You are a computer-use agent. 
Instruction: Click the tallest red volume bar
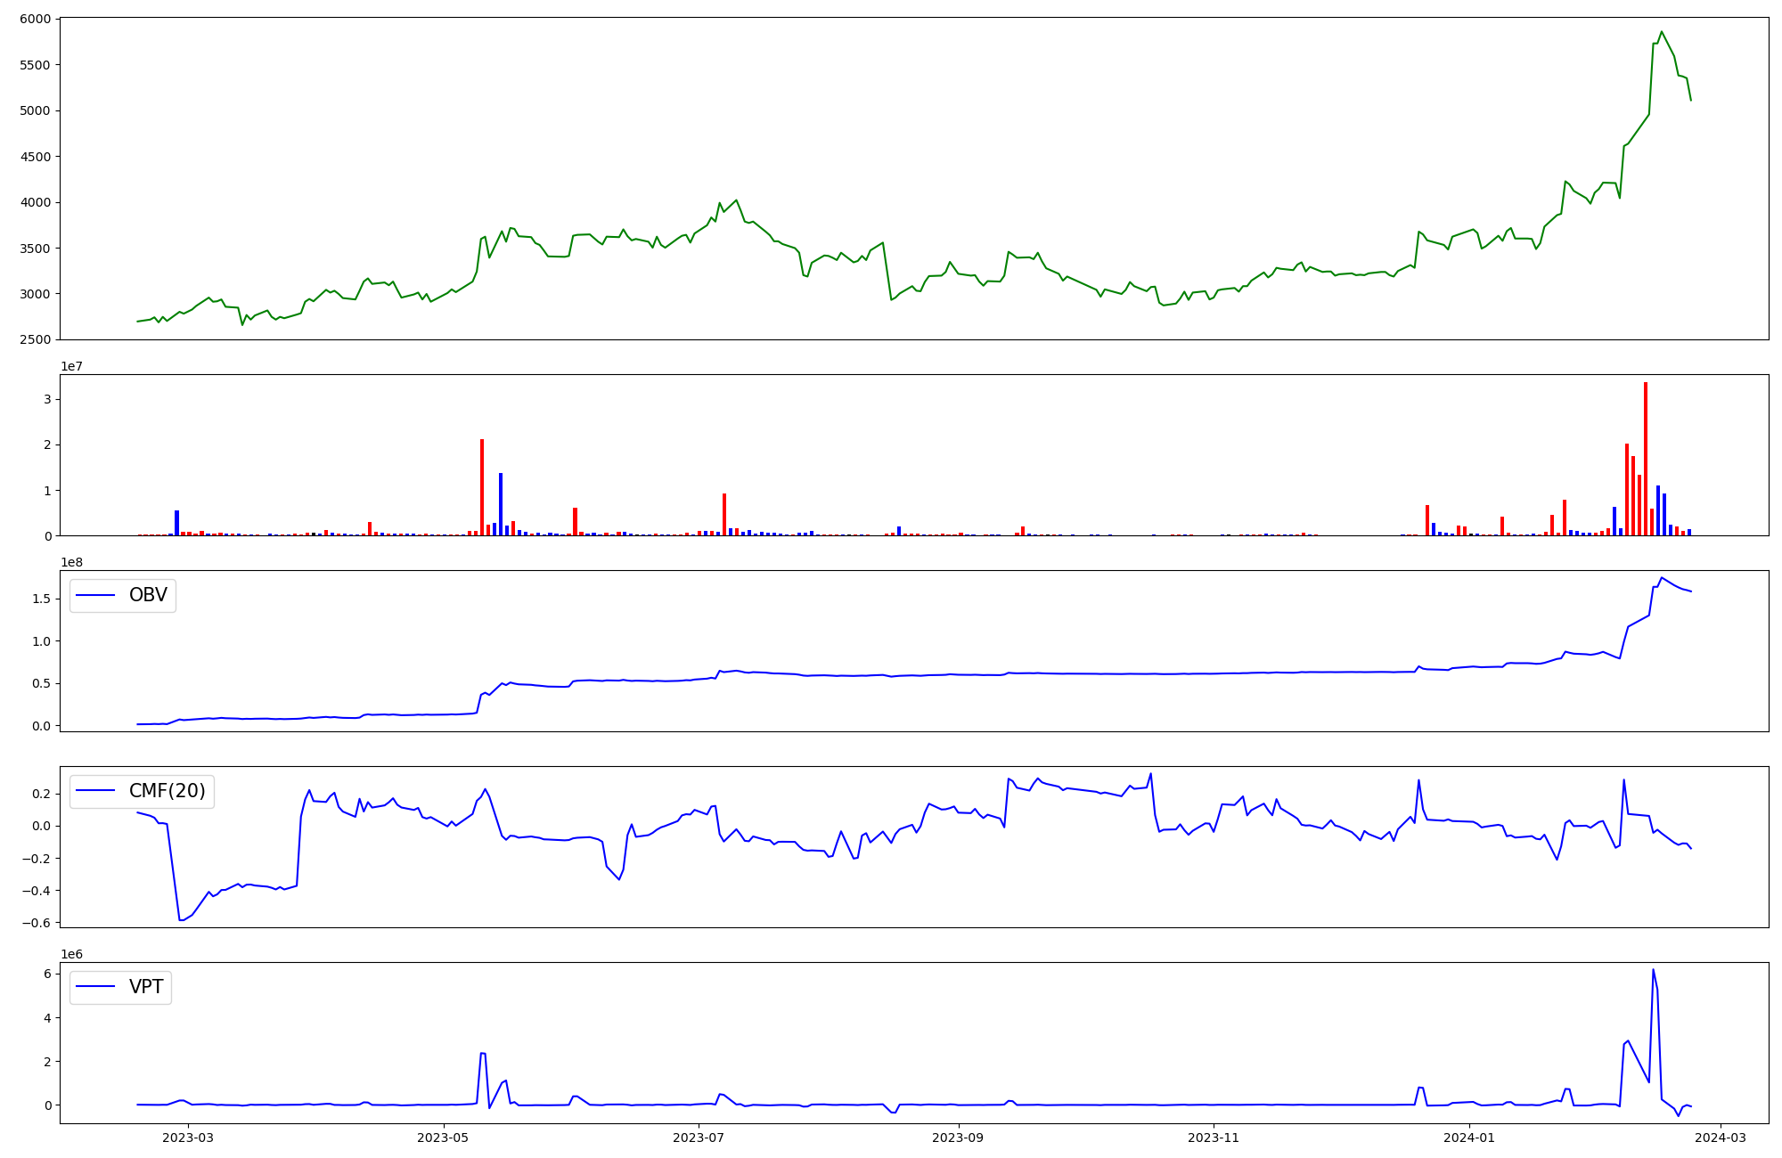(x=1646, y=459)
